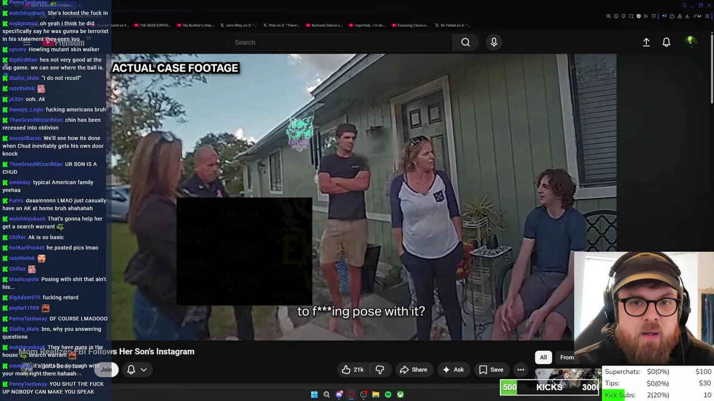This screenshot has width=714, height=401.
Task: Open the AI assistant icon in browser toolbar
Action: click(697, 16)
